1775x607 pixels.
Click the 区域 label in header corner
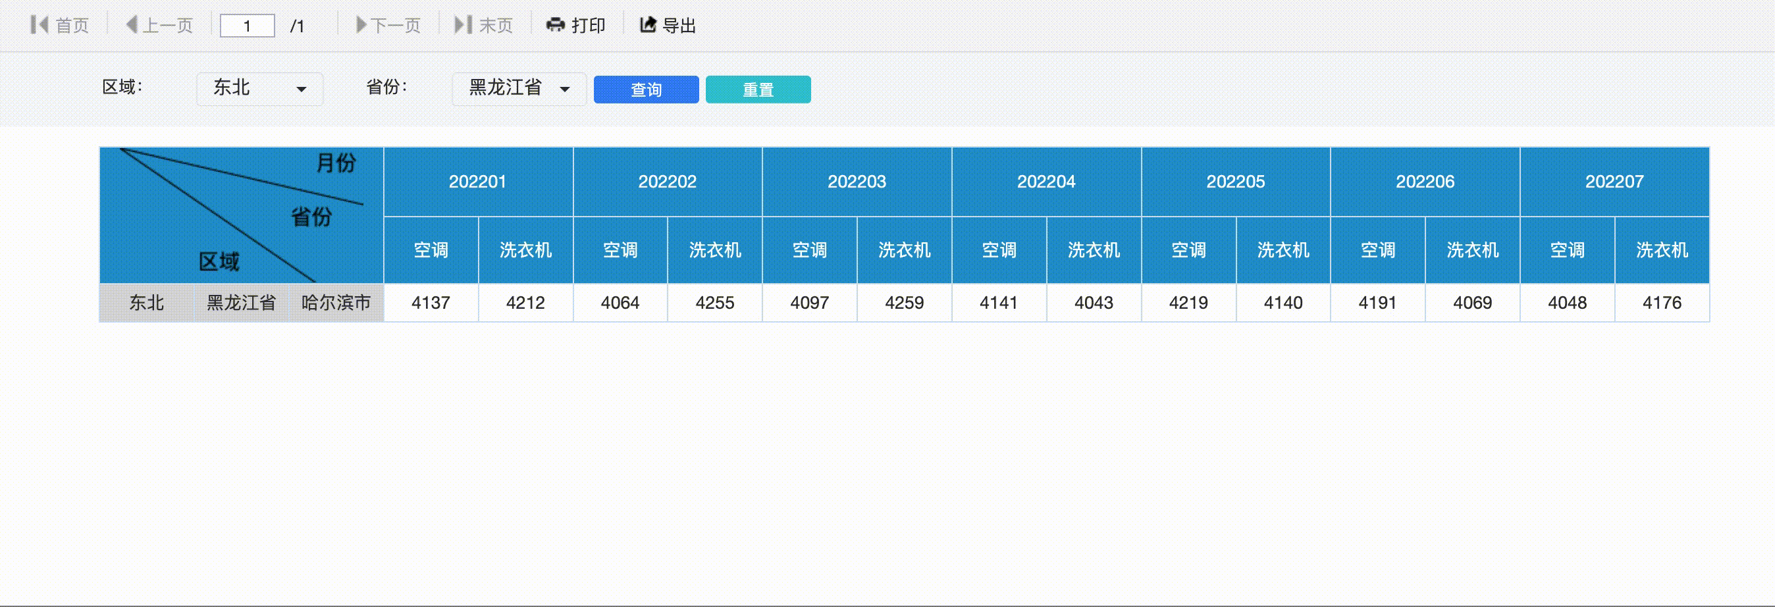219,261
